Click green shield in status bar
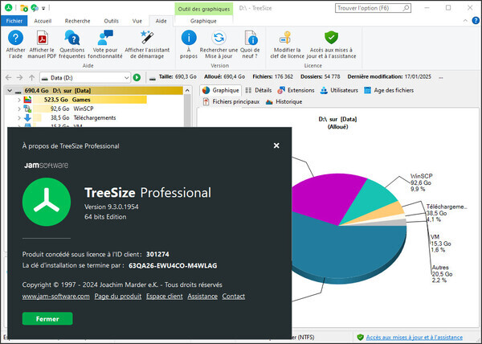This screenshot has height=344, width=482. (x=360, y=338)
